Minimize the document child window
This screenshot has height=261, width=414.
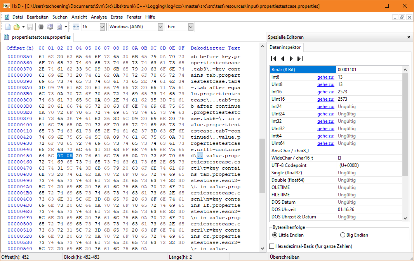[395, 17]
